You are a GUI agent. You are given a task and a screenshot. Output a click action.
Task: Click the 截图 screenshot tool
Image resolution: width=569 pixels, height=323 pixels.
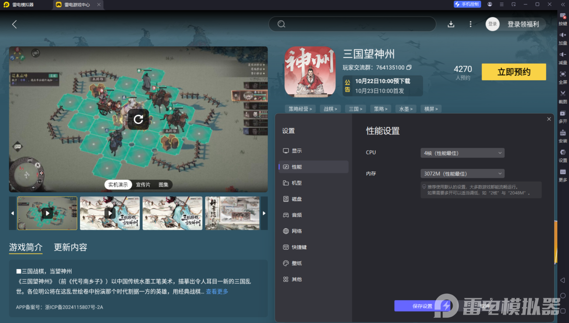click(563, 96)
